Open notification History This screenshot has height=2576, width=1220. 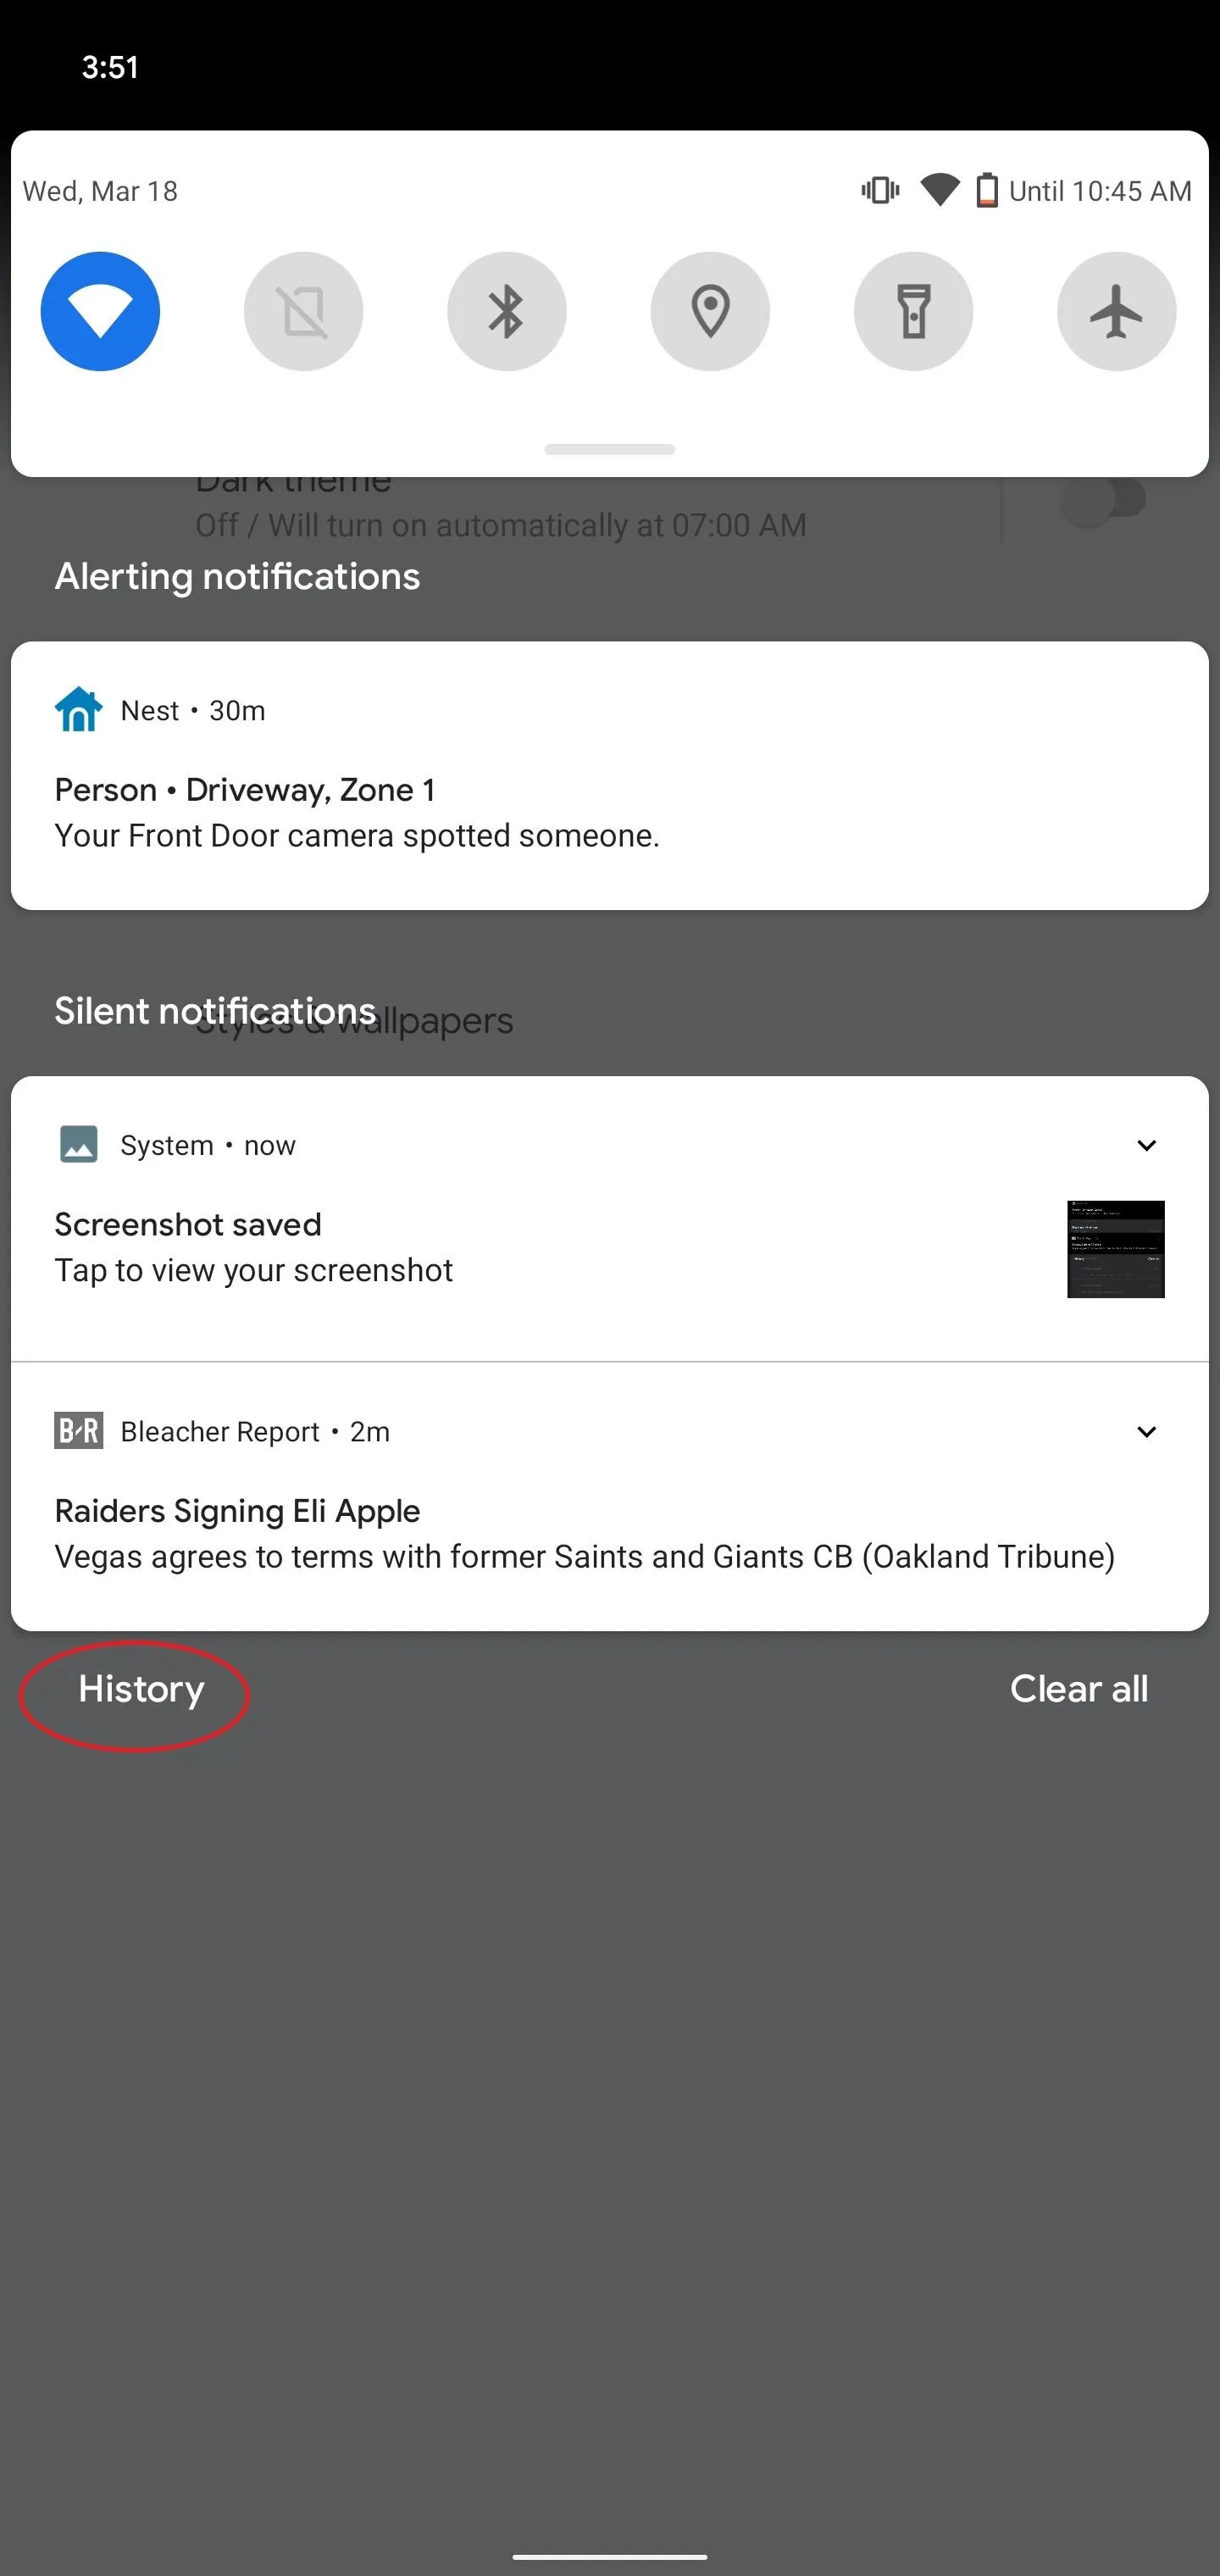[141, 1689]
